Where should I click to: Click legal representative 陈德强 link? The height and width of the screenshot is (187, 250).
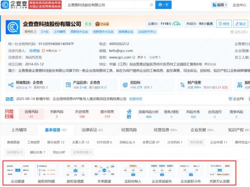[x=35, y=51]
